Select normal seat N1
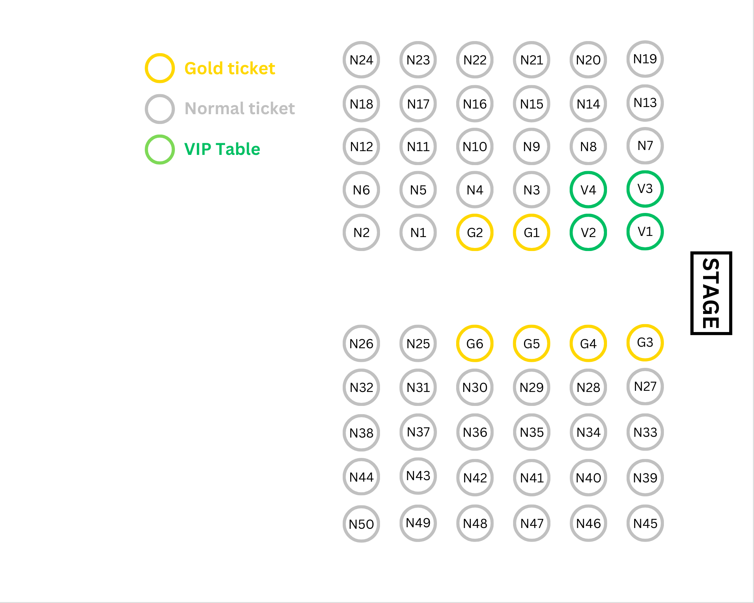 [x=418, y=233]
